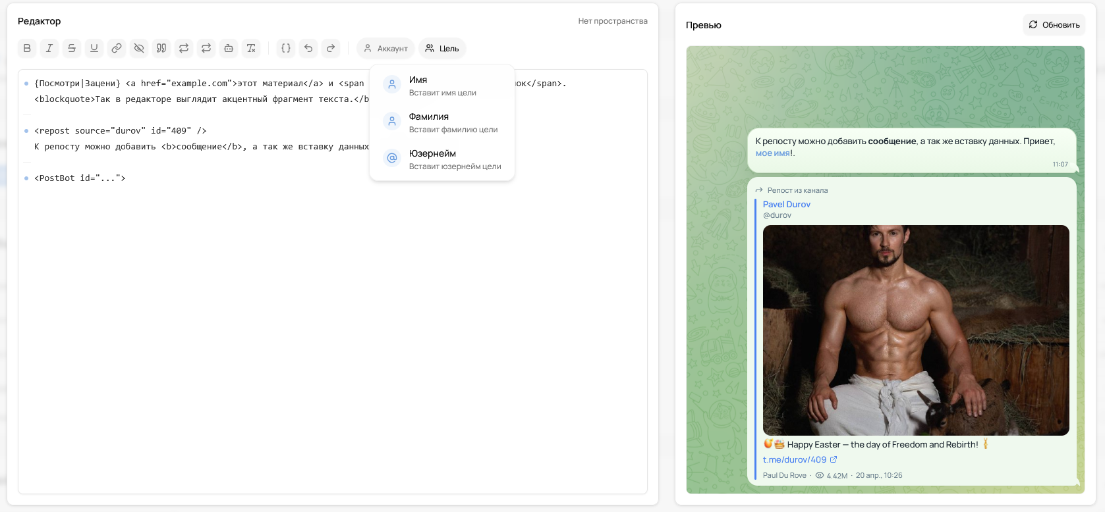Clear text formatting
Image resolution: width=1105 pixels, height=512 pixels.
[251, 48]
